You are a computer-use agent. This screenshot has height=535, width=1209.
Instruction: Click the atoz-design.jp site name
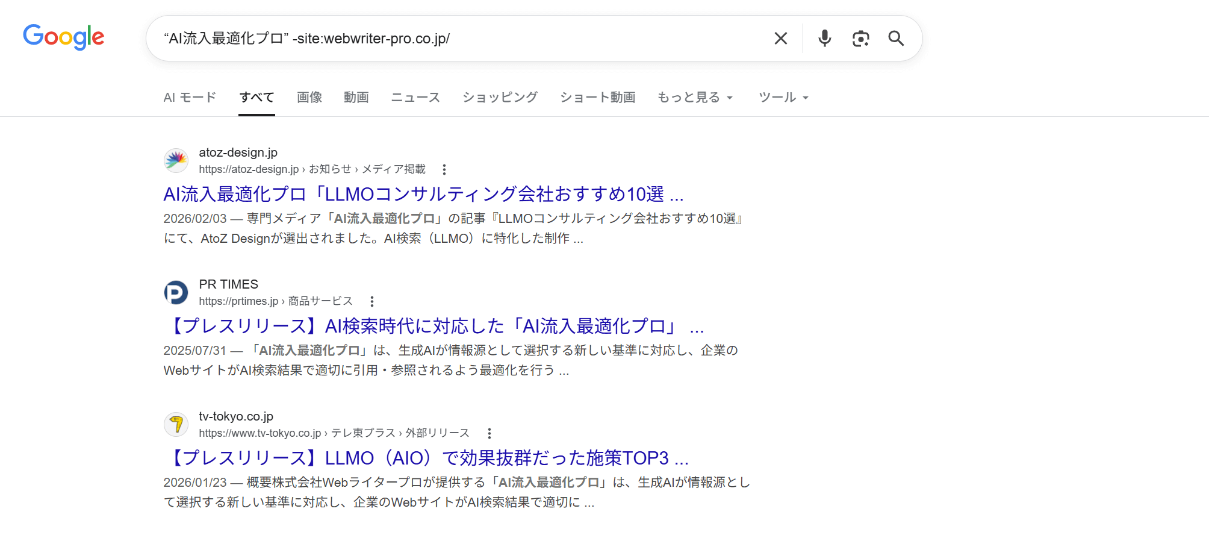[238, 152]
